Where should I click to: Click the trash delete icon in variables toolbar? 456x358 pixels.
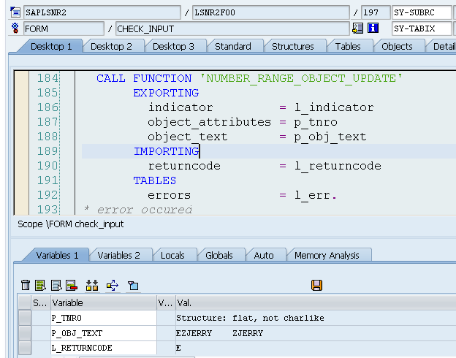tap(26, 285)
